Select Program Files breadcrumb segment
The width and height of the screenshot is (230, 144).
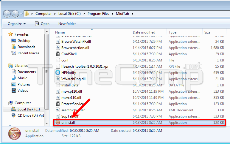pos(98,14)
